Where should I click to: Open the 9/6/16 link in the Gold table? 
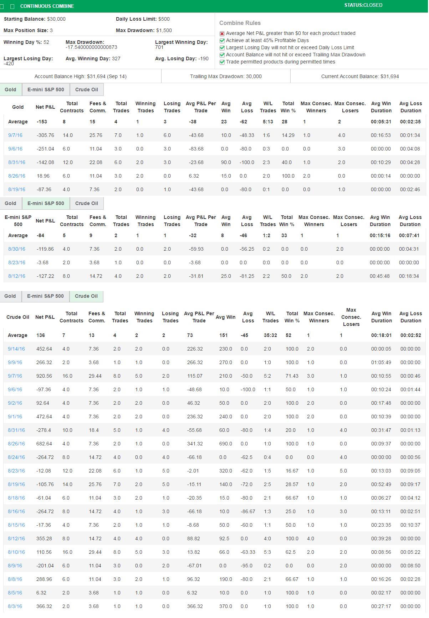pyautogui.click(x=15, y=149)
